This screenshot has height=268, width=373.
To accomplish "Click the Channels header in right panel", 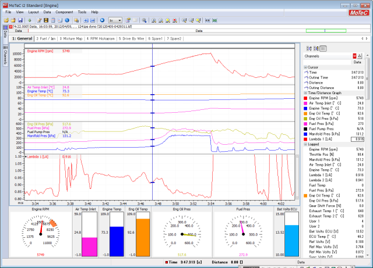I will [312, 56].
